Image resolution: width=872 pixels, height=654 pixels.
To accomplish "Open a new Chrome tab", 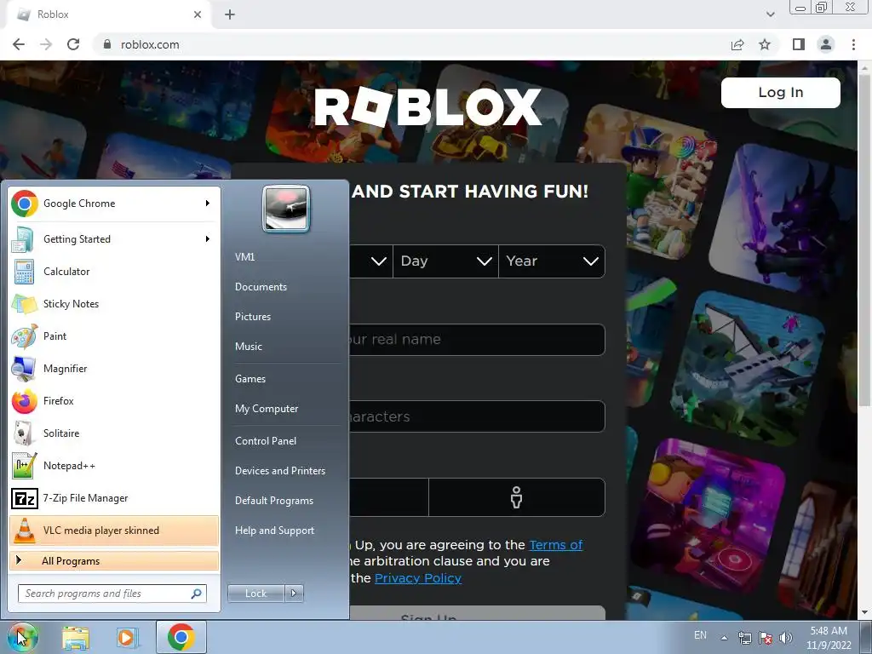I will point(230,14).
